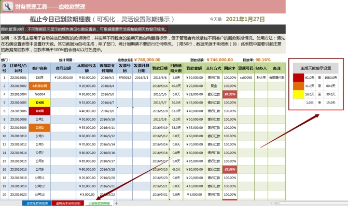
Task: Pick the red swatch for 61.0天 range
Action: (x=299, y=78)
